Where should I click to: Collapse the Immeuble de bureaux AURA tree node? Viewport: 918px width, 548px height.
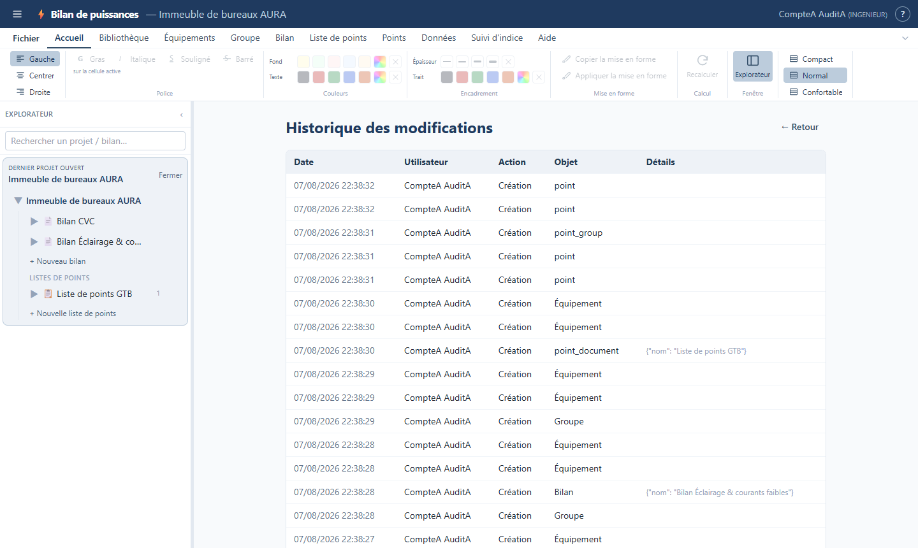[18, 201]
